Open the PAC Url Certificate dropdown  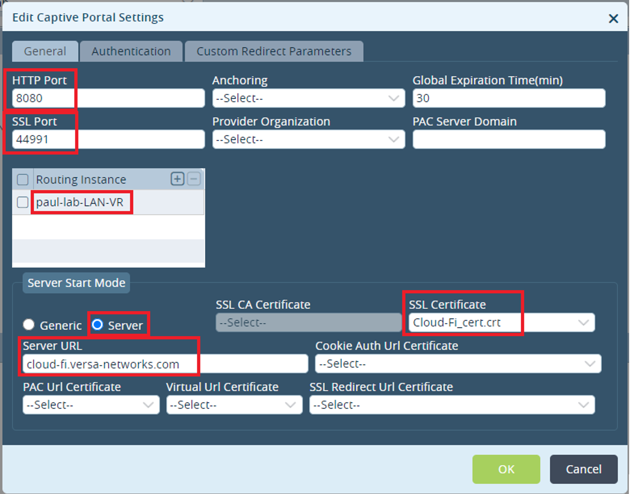[x=148, y=405]
